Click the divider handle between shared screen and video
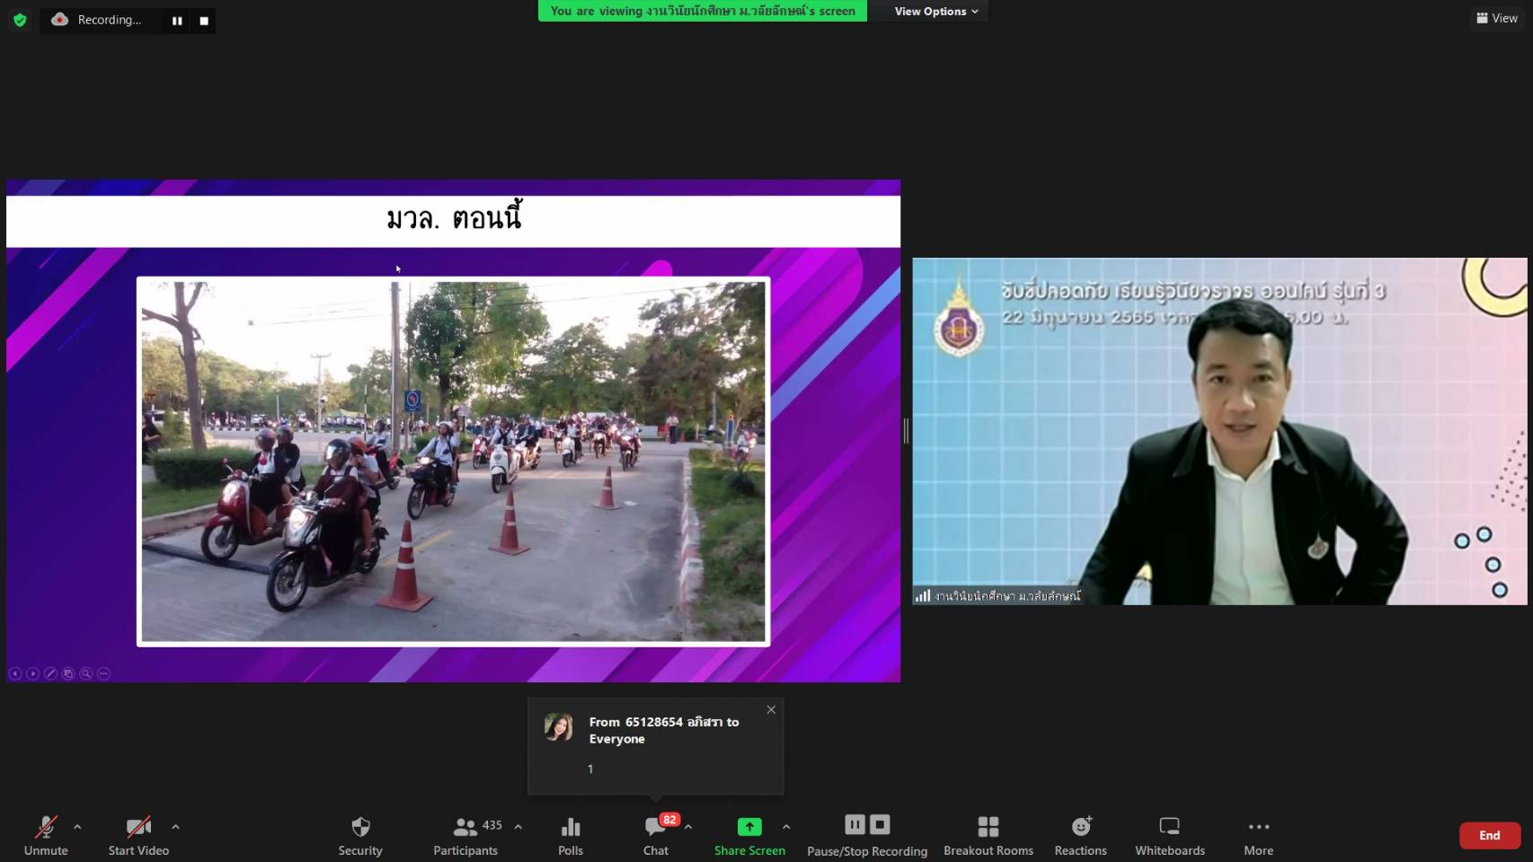1533x862 pixels. [x=906, y=431]
